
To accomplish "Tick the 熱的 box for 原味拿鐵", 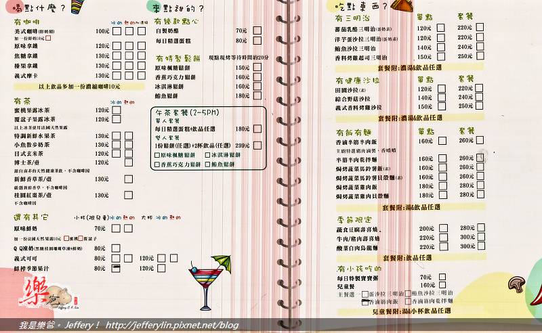I will click(x=129, y=46).
